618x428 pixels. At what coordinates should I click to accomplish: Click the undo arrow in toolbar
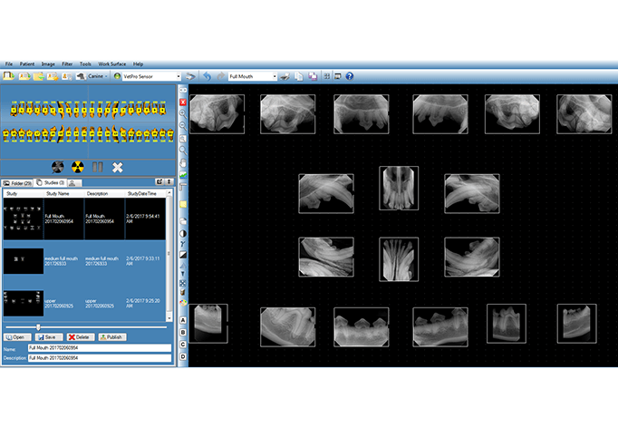[x=208, y=76]
